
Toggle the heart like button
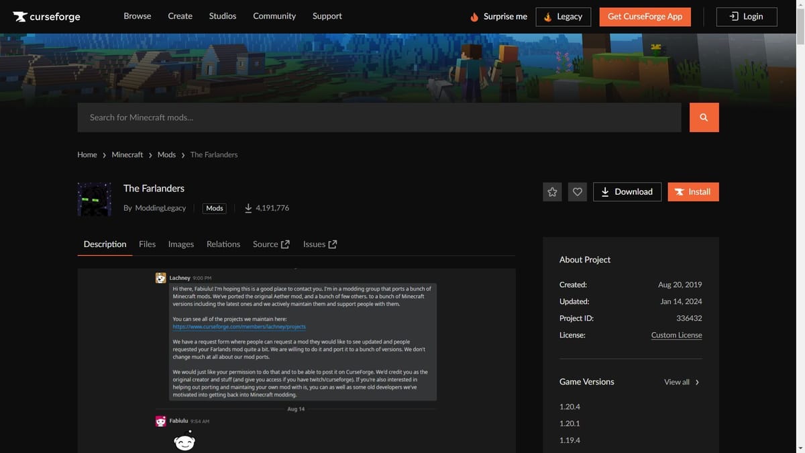tap(577, 192)
